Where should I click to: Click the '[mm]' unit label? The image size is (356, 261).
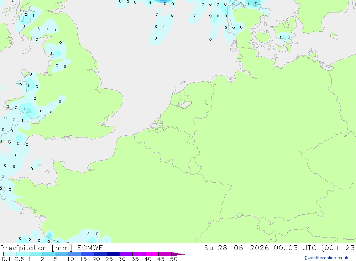(x=62, y=248)
